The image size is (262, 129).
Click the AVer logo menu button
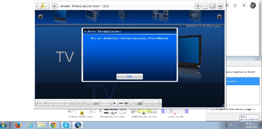(x=43, y=6)
